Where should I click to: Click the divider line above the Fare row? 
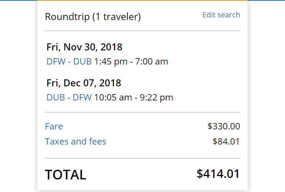pyautogui.click(x=142, y=112)
